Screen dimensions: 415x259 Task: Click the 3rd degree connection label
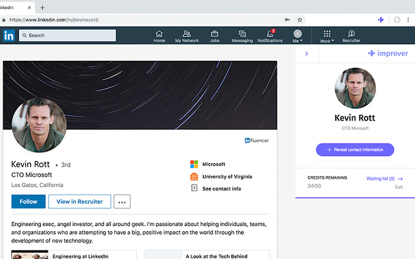[x=66, y=165]
